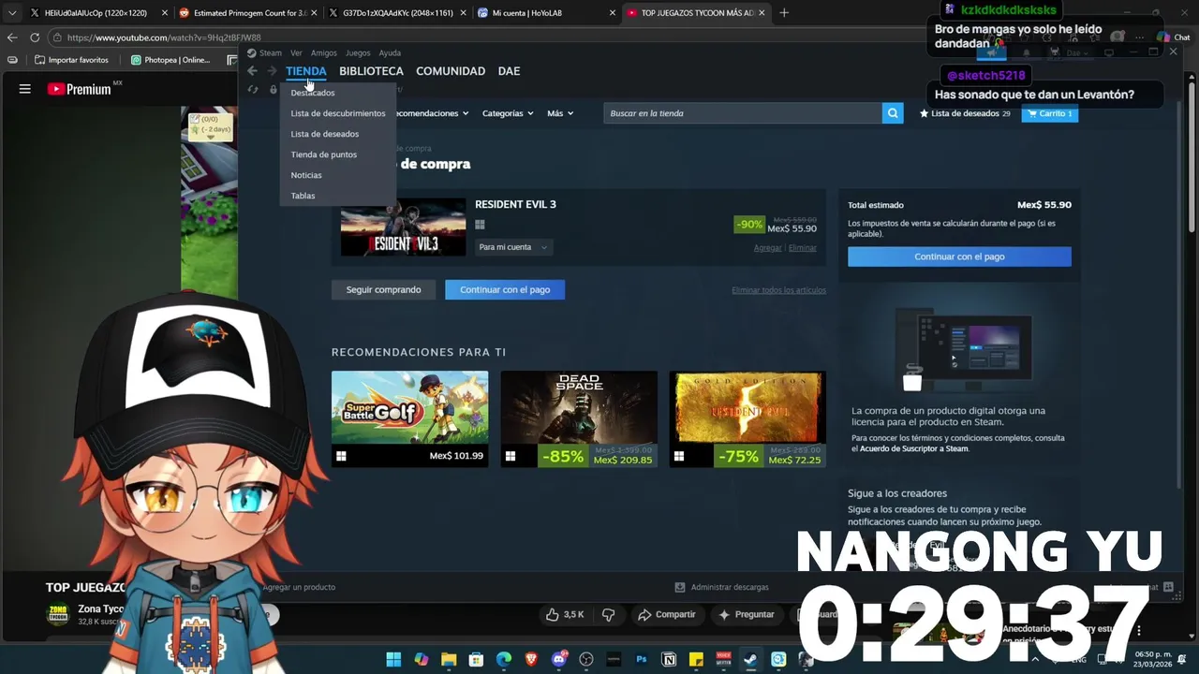Click the Steam logo menu icon

(252, 53)
